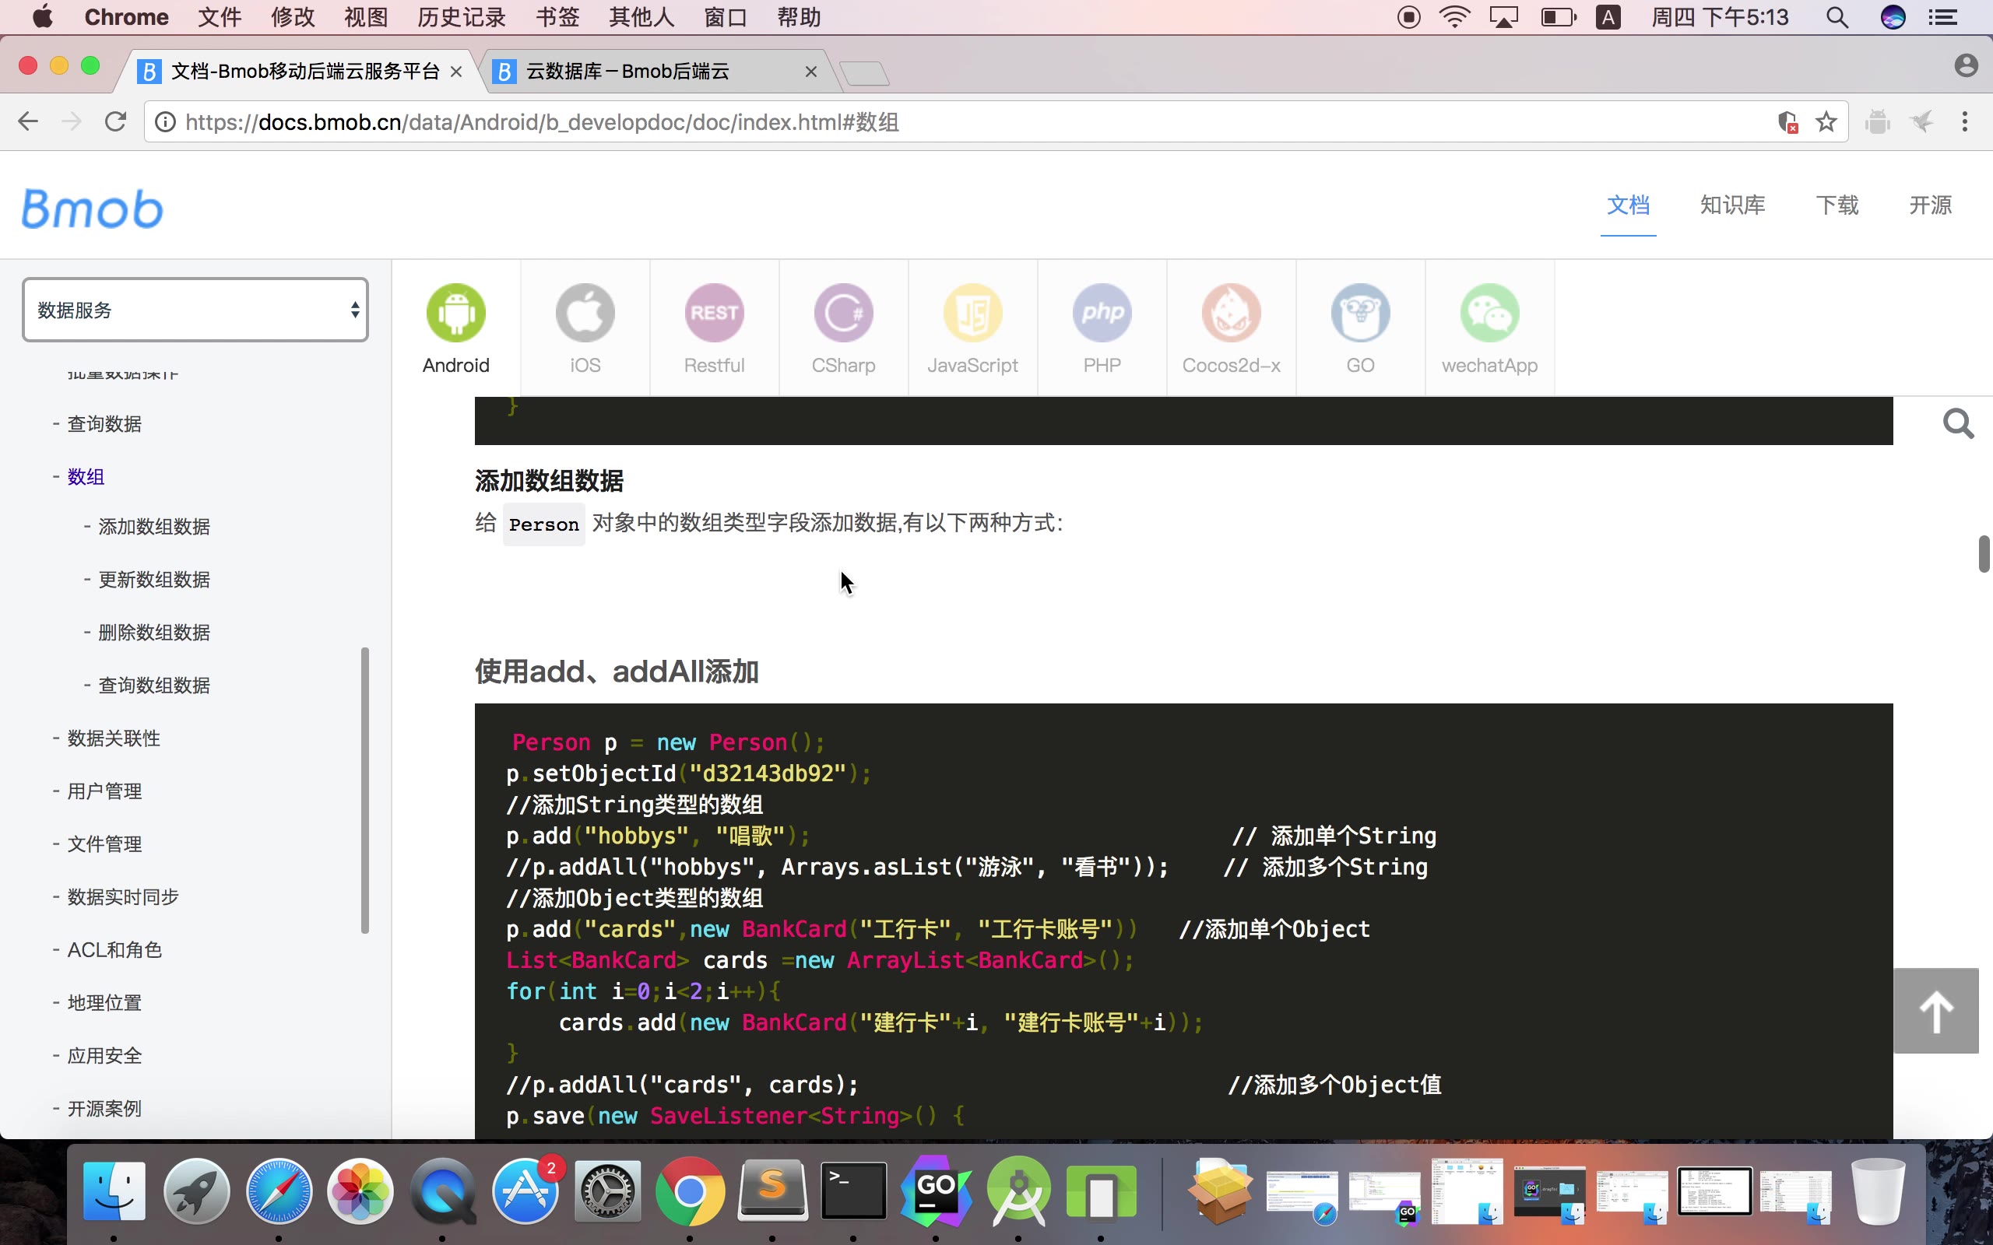Image resolution: width=1993 pixels, height=1245 pixels.
Task: Select the iOS platform icon
Action: click(585, 313)
